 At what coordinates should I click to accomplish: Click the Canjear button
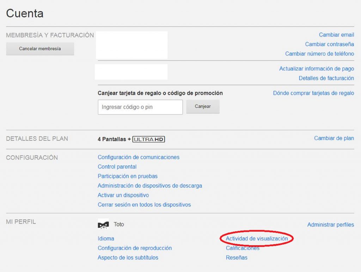click(x=203, y=107)
